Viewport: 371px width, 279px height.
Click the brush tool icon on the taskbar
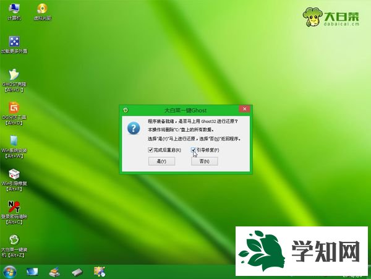pos(54,272)
